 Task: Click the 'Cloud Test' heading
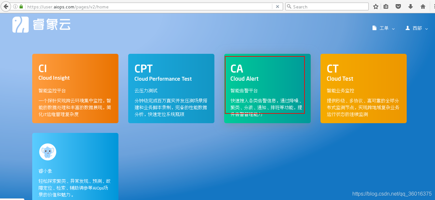point(340,79)
